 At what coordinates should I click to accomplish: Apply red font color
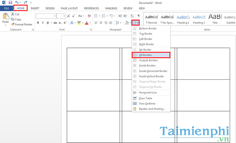[x=87, y=23]
